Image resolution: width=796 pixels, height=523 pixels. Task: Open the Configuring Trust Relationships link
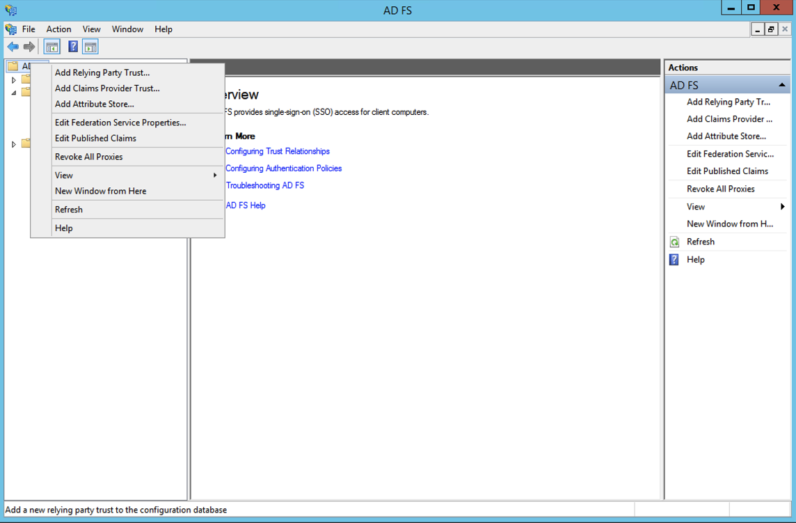pos(278,151)
